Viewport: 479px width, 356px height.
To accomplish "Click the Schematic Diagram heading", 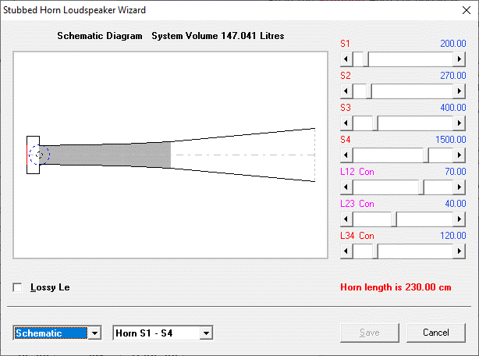I will [x=100, y=36].
